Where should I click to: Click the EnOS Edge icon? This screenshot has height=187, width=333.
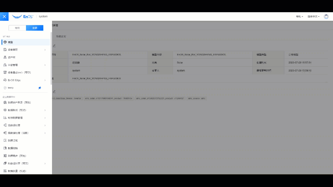click(x=5, y=80)
